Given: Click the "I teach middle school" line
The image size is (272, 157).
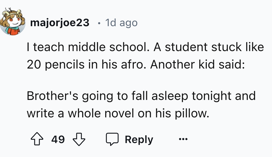Looking at the screenshot, I should 145,47.
